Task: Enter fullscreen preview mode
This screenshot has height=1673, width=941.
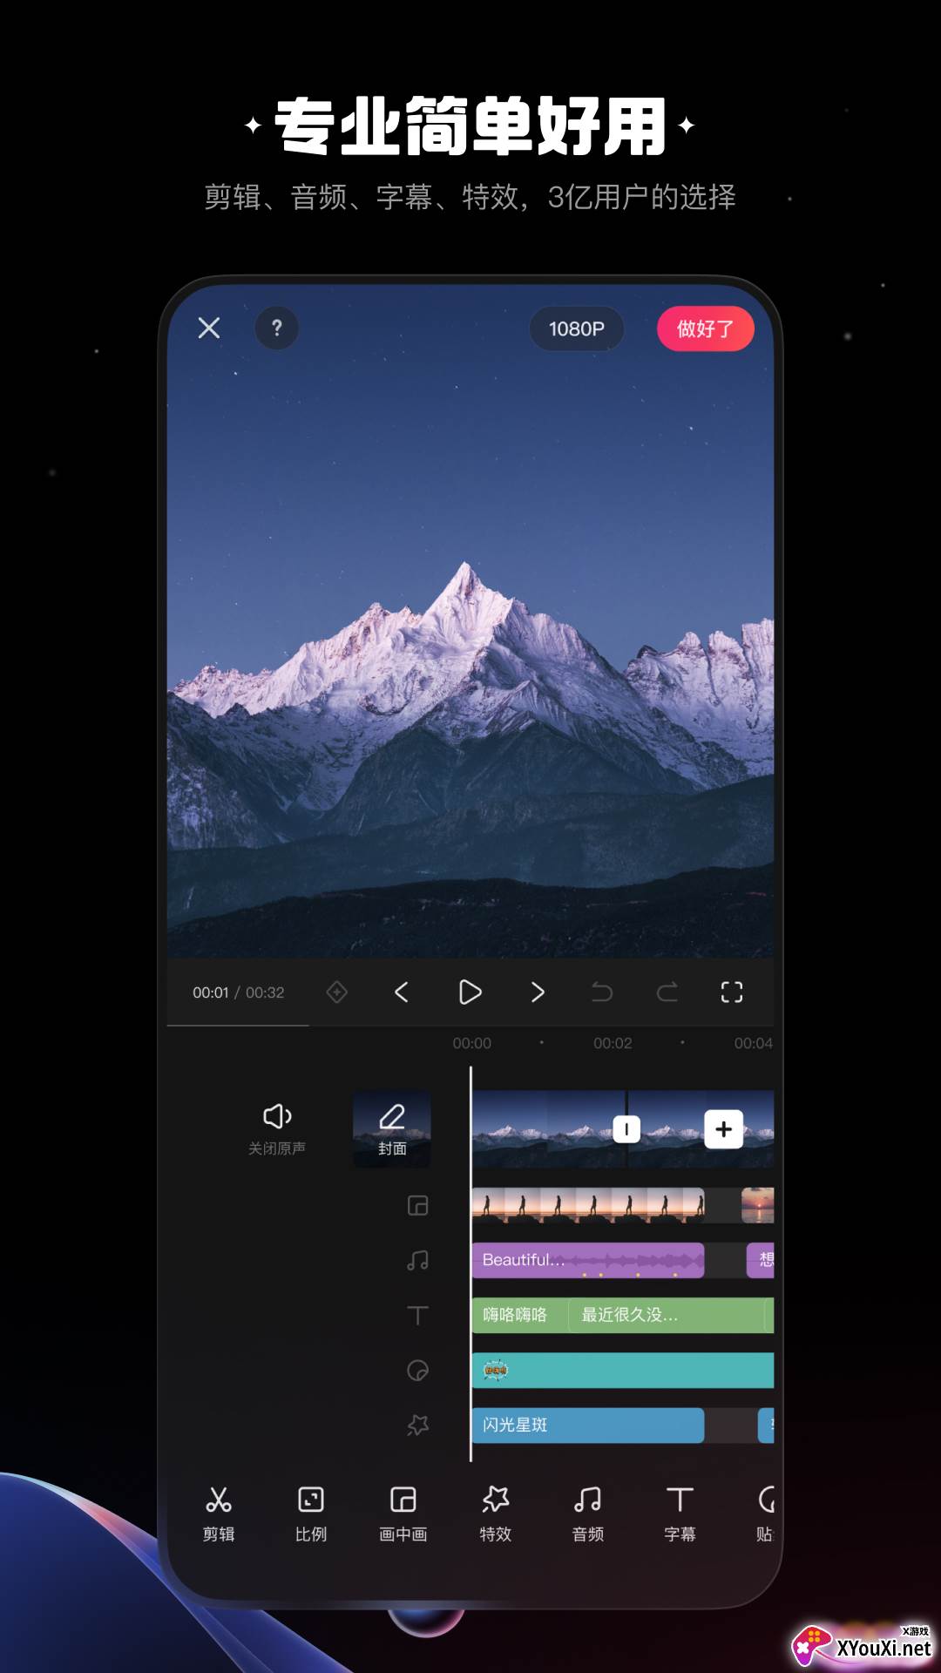Action: (732, 992)
